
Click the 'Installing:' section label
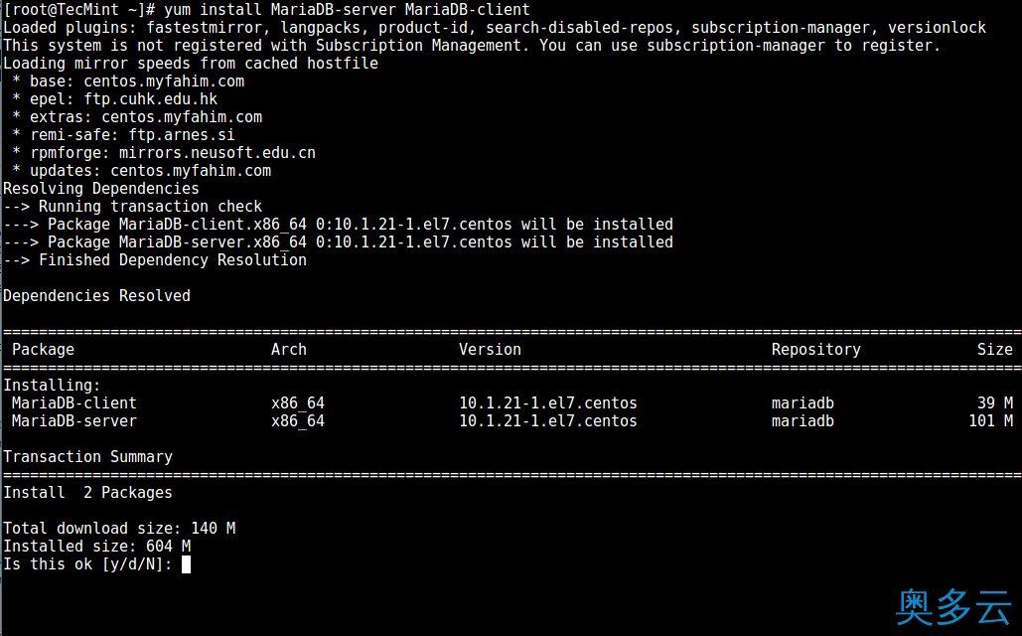52,386
